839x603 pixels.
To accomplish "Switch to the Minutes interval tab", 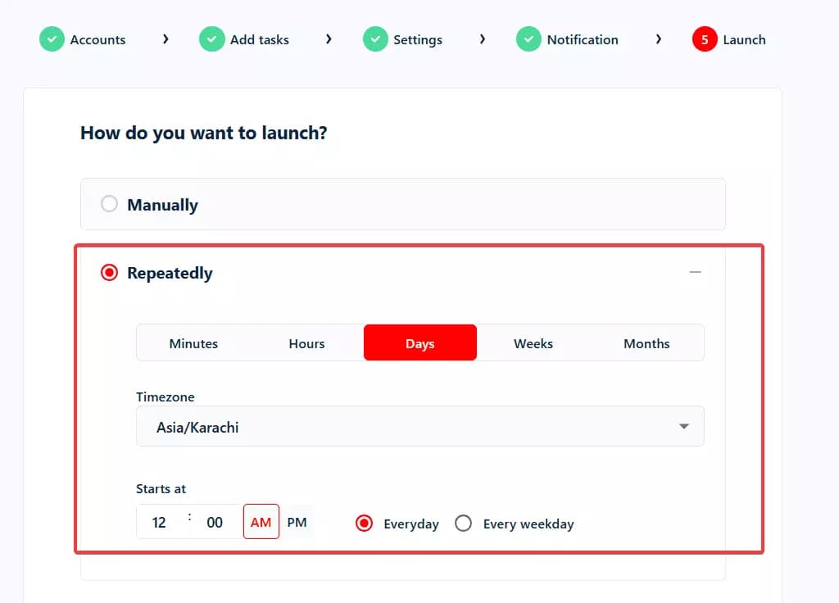I will pyautogui.click(x=193, y=343).
